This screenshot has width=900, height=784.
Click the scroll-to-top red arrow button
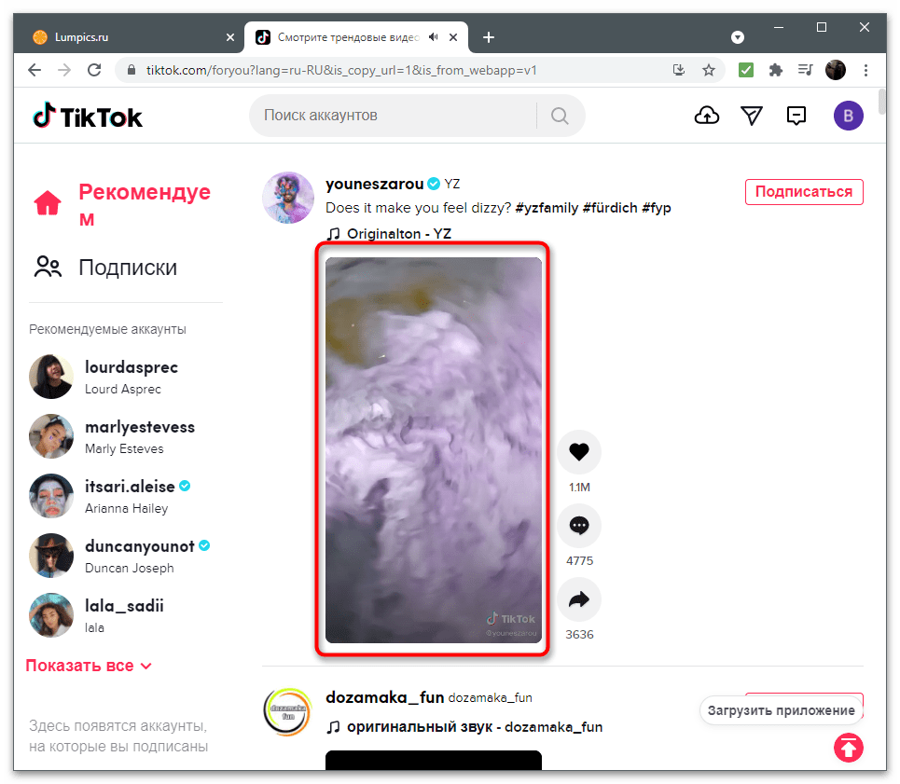click(x=849, y=748)
